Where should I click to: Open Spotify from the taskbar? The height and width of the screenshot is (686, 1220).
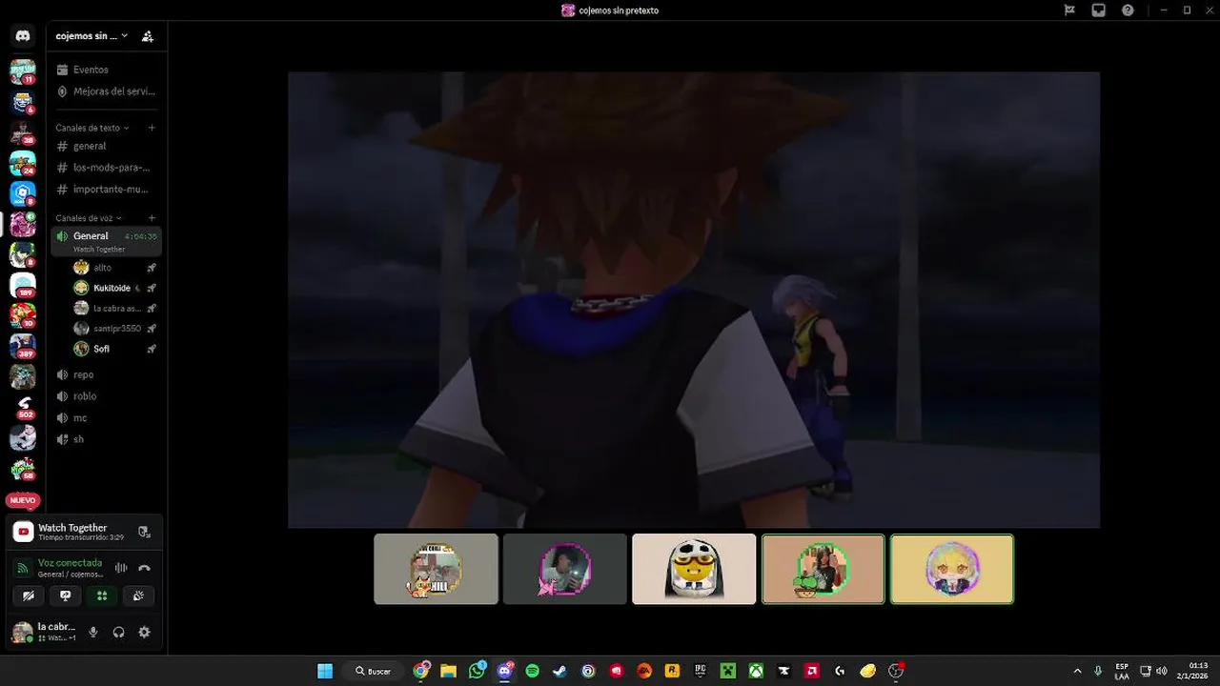tap(532, 671)
